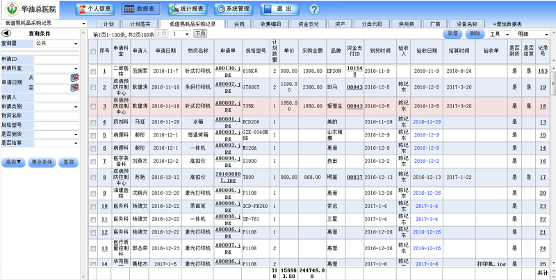Click inside the 规格型号 input field

coord(57,125)
